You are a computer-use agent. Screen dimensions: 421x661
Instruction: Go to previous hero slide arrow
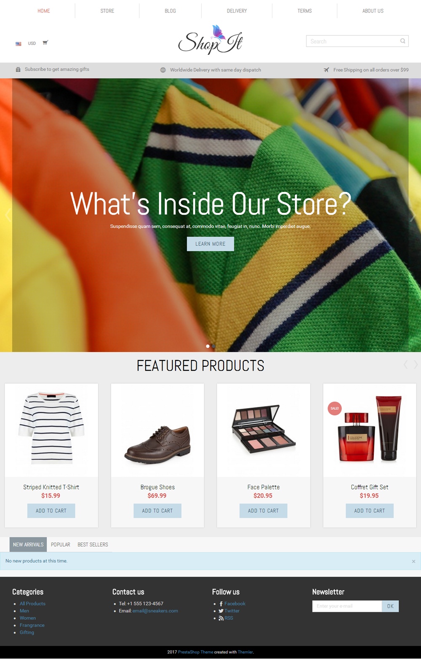click(x=8, y=215)
